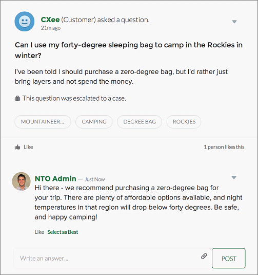Open NTO Admin's profile name link
Image resolution: width=258 pixels, height=275 pixels.
click(55, 179)
